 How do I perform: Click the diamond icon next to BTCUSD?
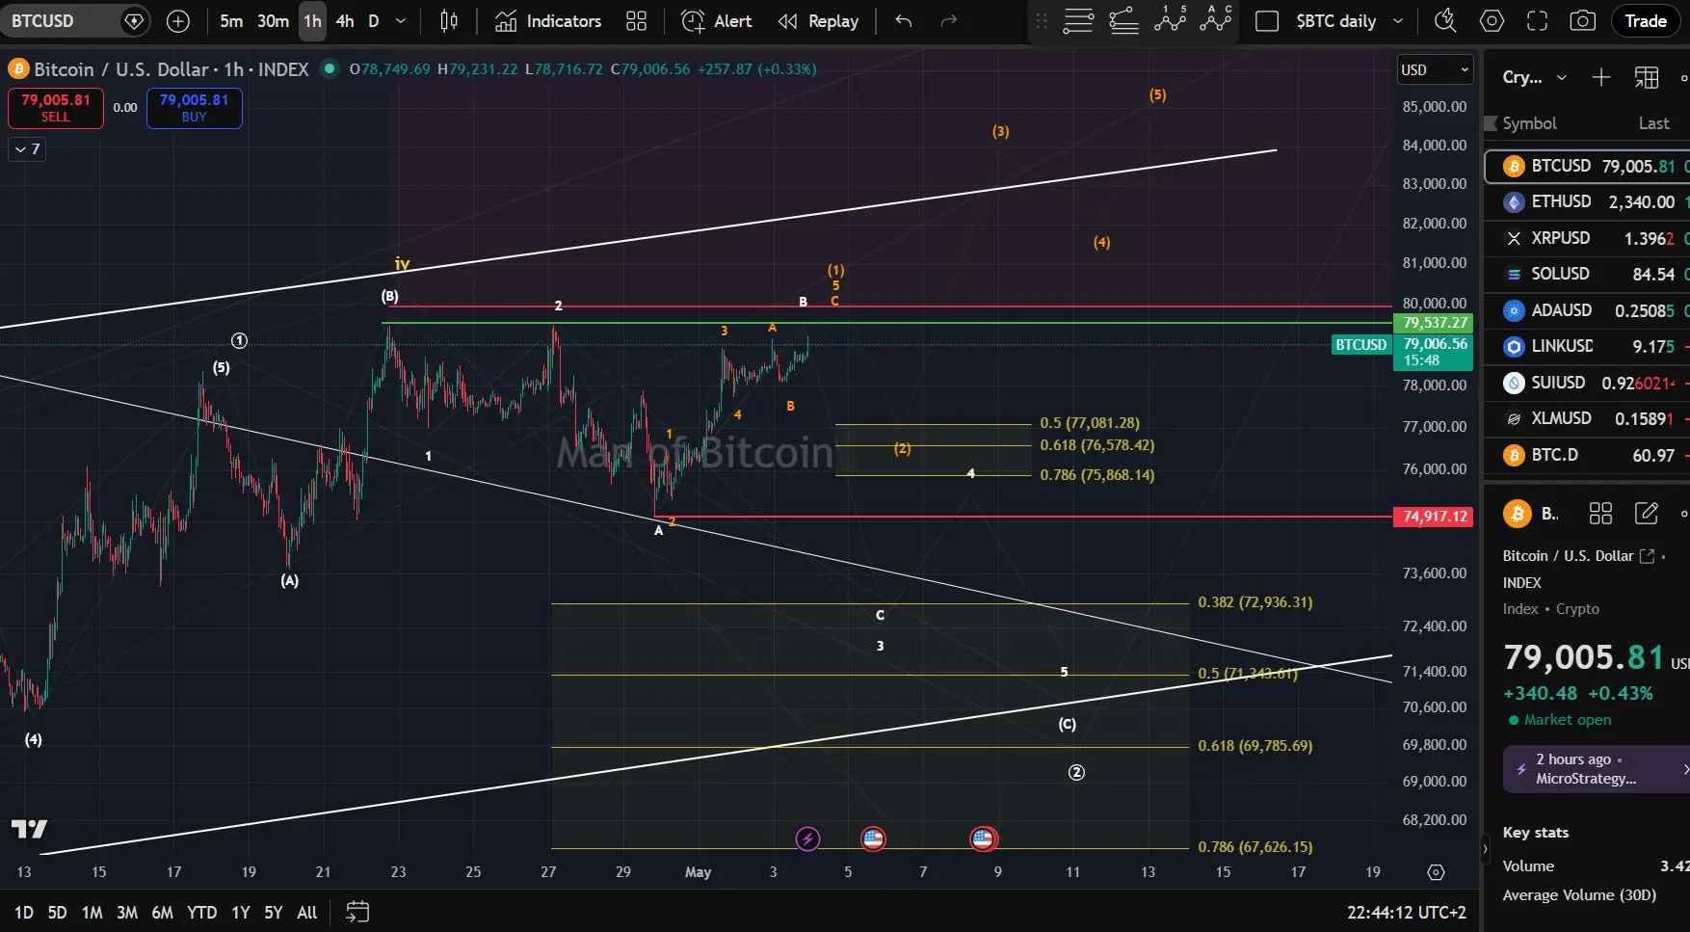134,21
